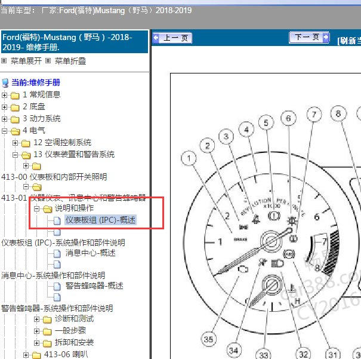Select the 4 电气 tree item
The image size is (361, 359).
pos(34,131)
